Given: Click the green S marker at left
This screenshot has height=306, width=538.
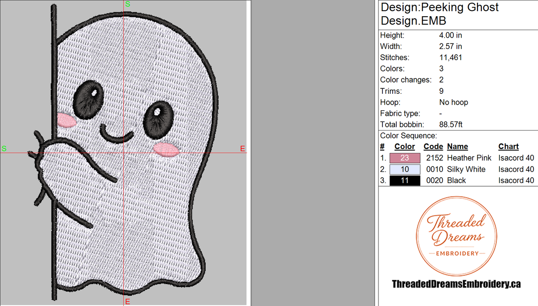Looking at the screenshot, I should point(4,149).
